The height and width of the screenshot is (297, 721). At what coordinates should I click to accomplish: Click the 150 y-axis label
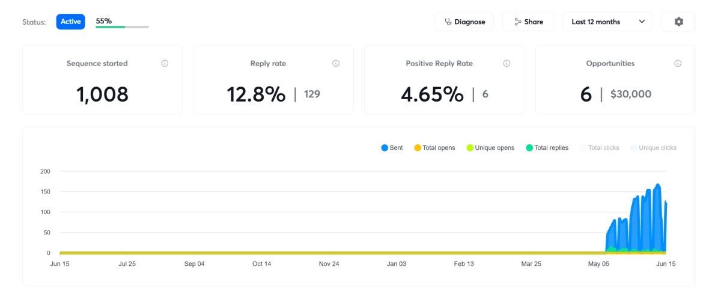(x=46, y=192)
